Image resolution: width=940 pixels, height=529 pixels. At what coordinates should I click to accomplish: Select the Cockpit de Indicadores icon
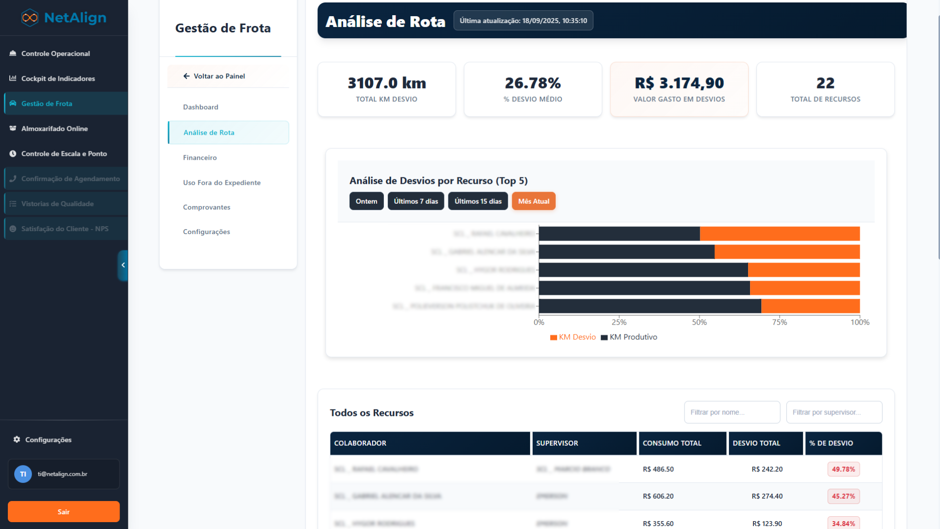[x=12, y=78]
